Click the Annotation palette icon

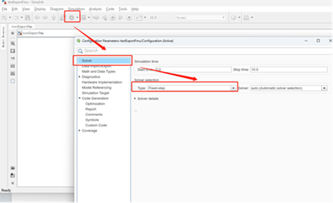click(13, 66)
